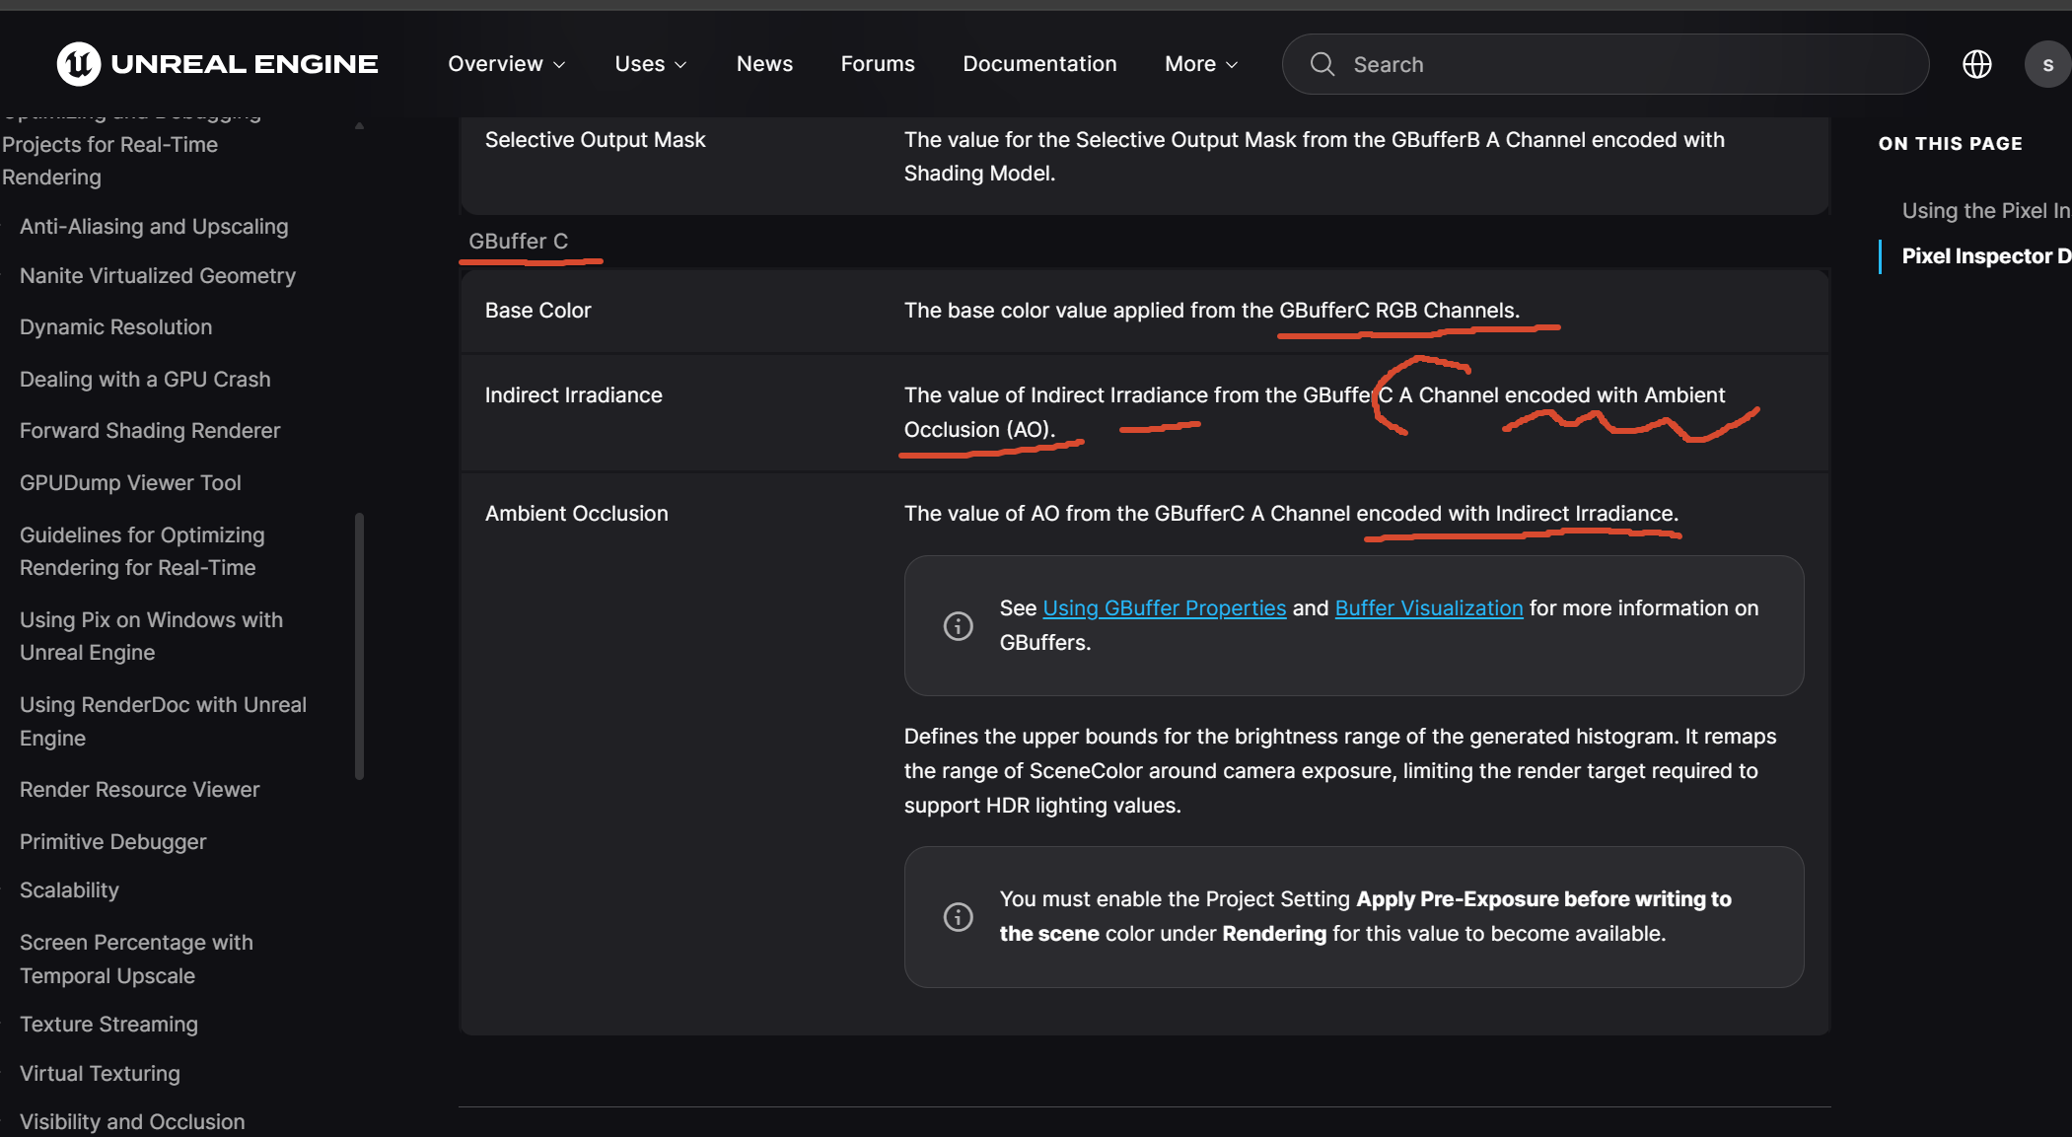Open Dealing with a GPU Crash
The height and width of the screenshot is (1137, 2072).
(145, 380)
